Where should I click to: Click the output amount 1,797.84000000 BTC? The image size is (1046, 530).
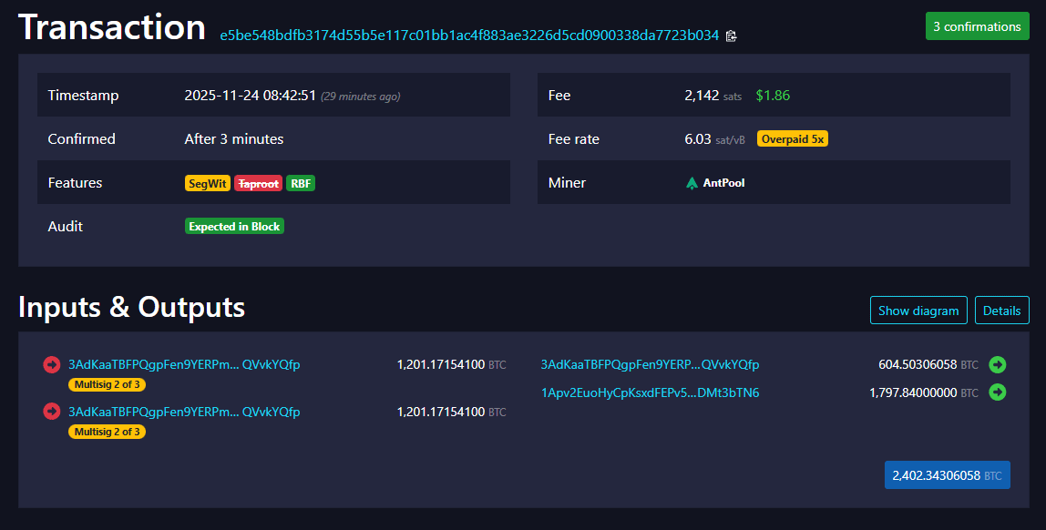tap(924, 392)
